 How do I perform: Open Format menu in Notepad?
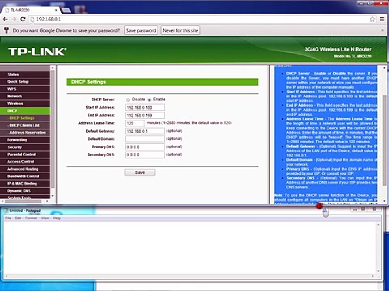pos(31,218)
